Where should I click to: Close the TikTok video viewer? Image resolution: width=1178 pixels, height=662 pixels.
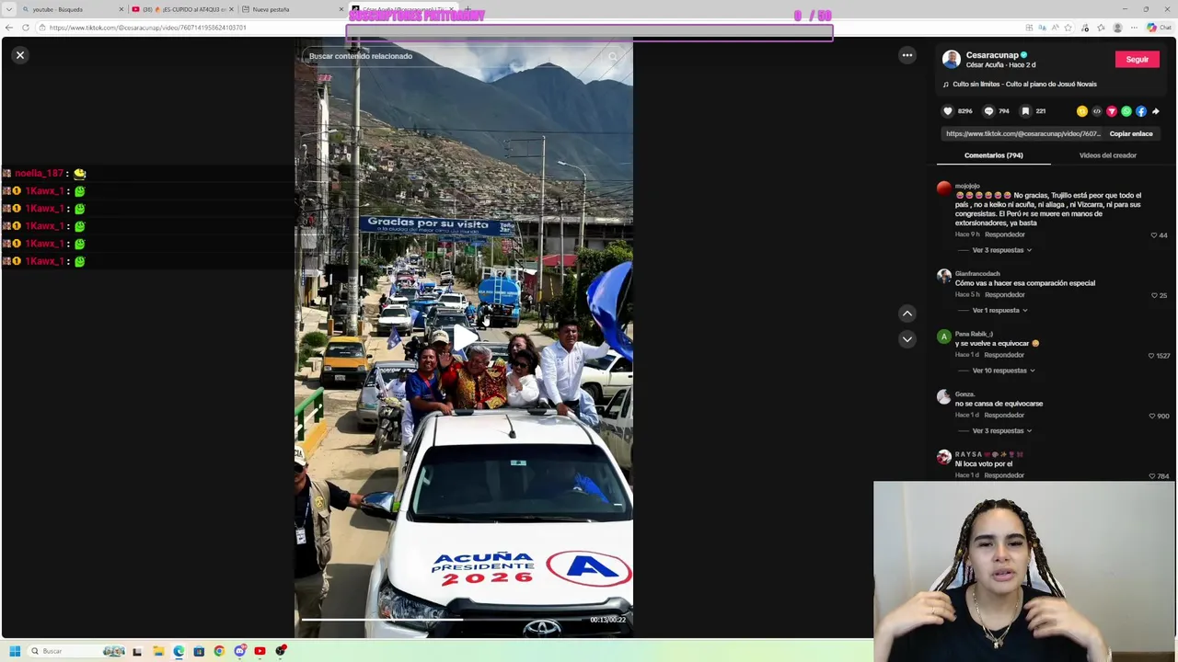pos(19,55)
